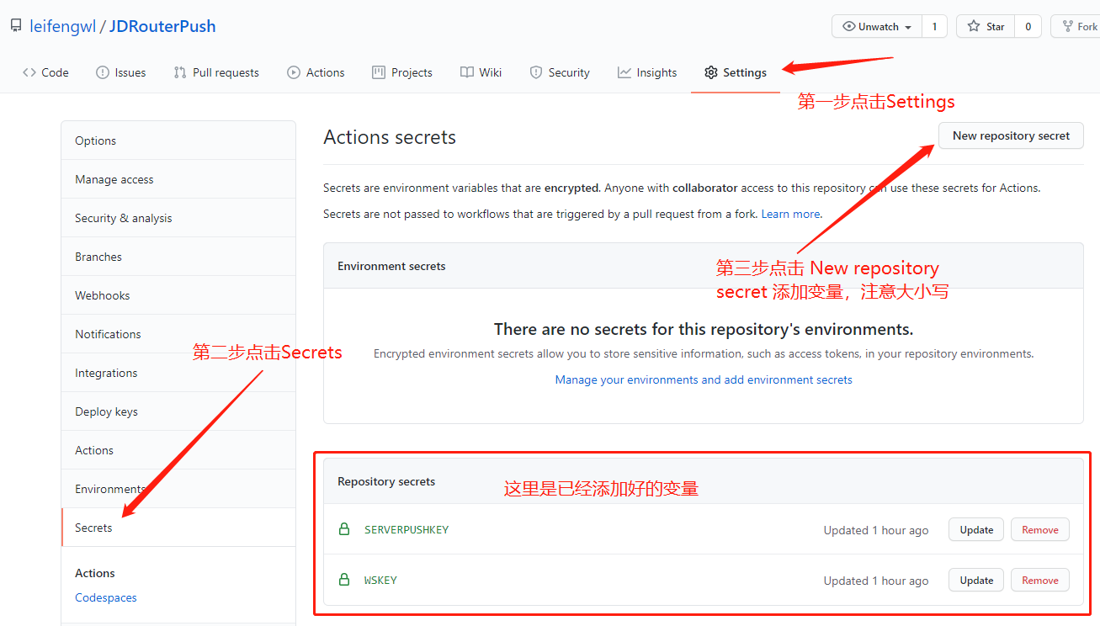Click the bold Actions heading above Codespaces

95,573
